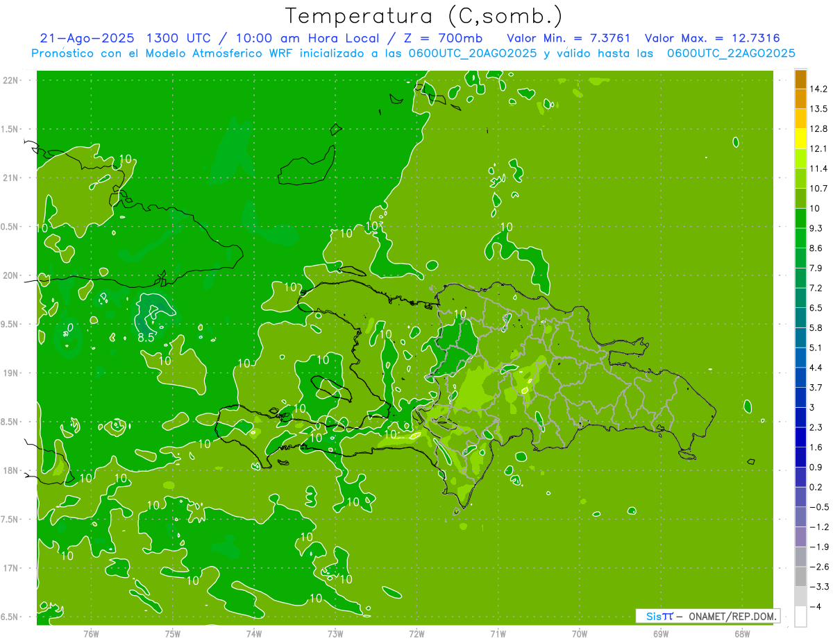This screenshot has width=833, height=643.
Task: Click the "0.2" colorbar label
Action: [x=816, y=487]
